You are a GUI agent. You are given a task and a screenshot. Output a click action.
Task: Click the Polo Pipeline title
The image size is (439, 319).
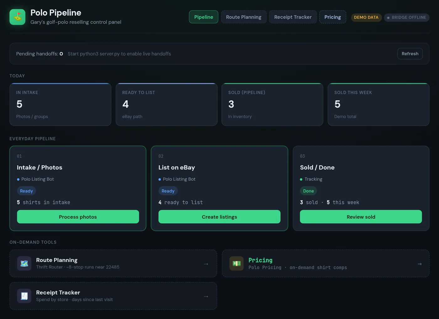click(56, 13)
